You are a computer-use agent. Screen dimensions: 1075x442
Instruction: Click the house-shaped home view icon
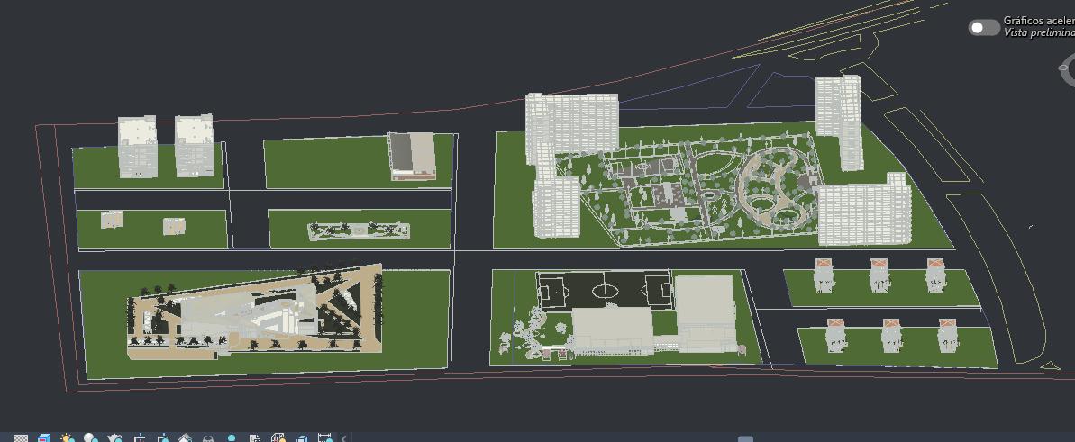pyautogui.click(x=185, y=438)
